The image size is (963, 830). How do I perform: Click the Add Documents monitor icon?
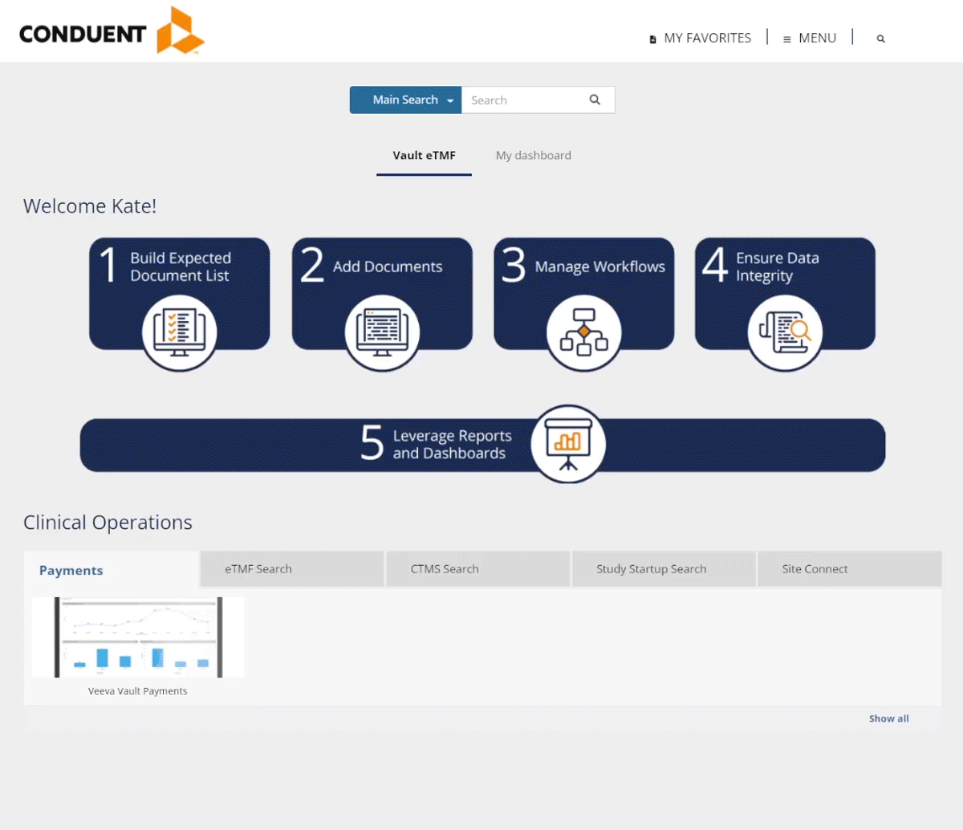tap(382, 333)
